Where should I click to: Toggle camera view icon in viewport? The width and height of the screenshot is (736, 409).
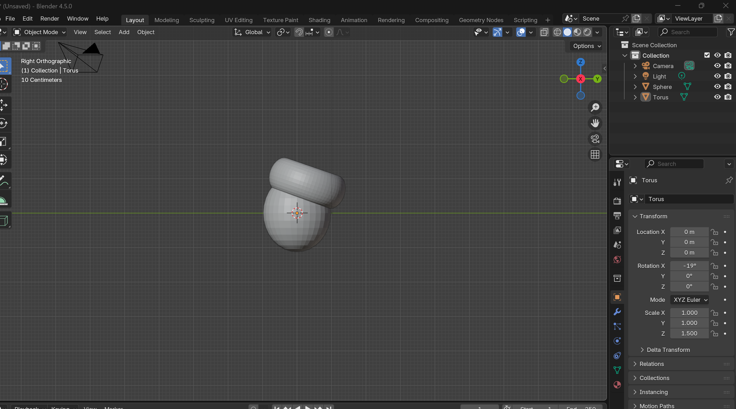click(595, 139)
